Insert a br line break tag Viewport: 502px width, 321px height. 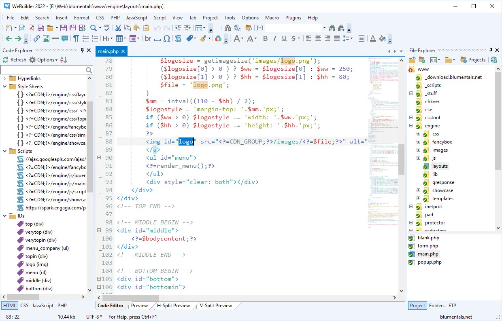pos(148,38)
